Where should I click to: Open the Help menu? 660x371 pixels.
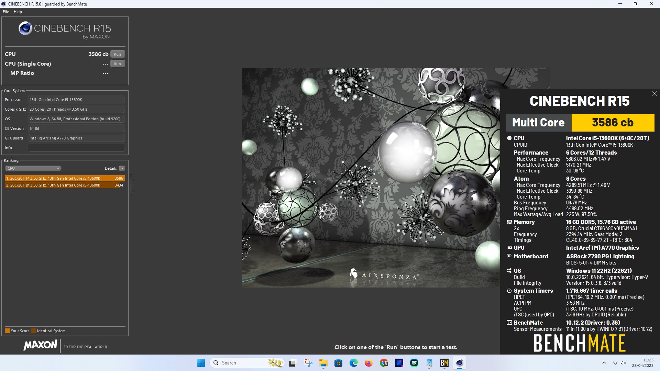click(18, 12)
